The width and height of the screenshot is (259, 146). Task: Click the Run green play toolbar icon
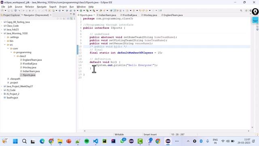coord(81,11)
